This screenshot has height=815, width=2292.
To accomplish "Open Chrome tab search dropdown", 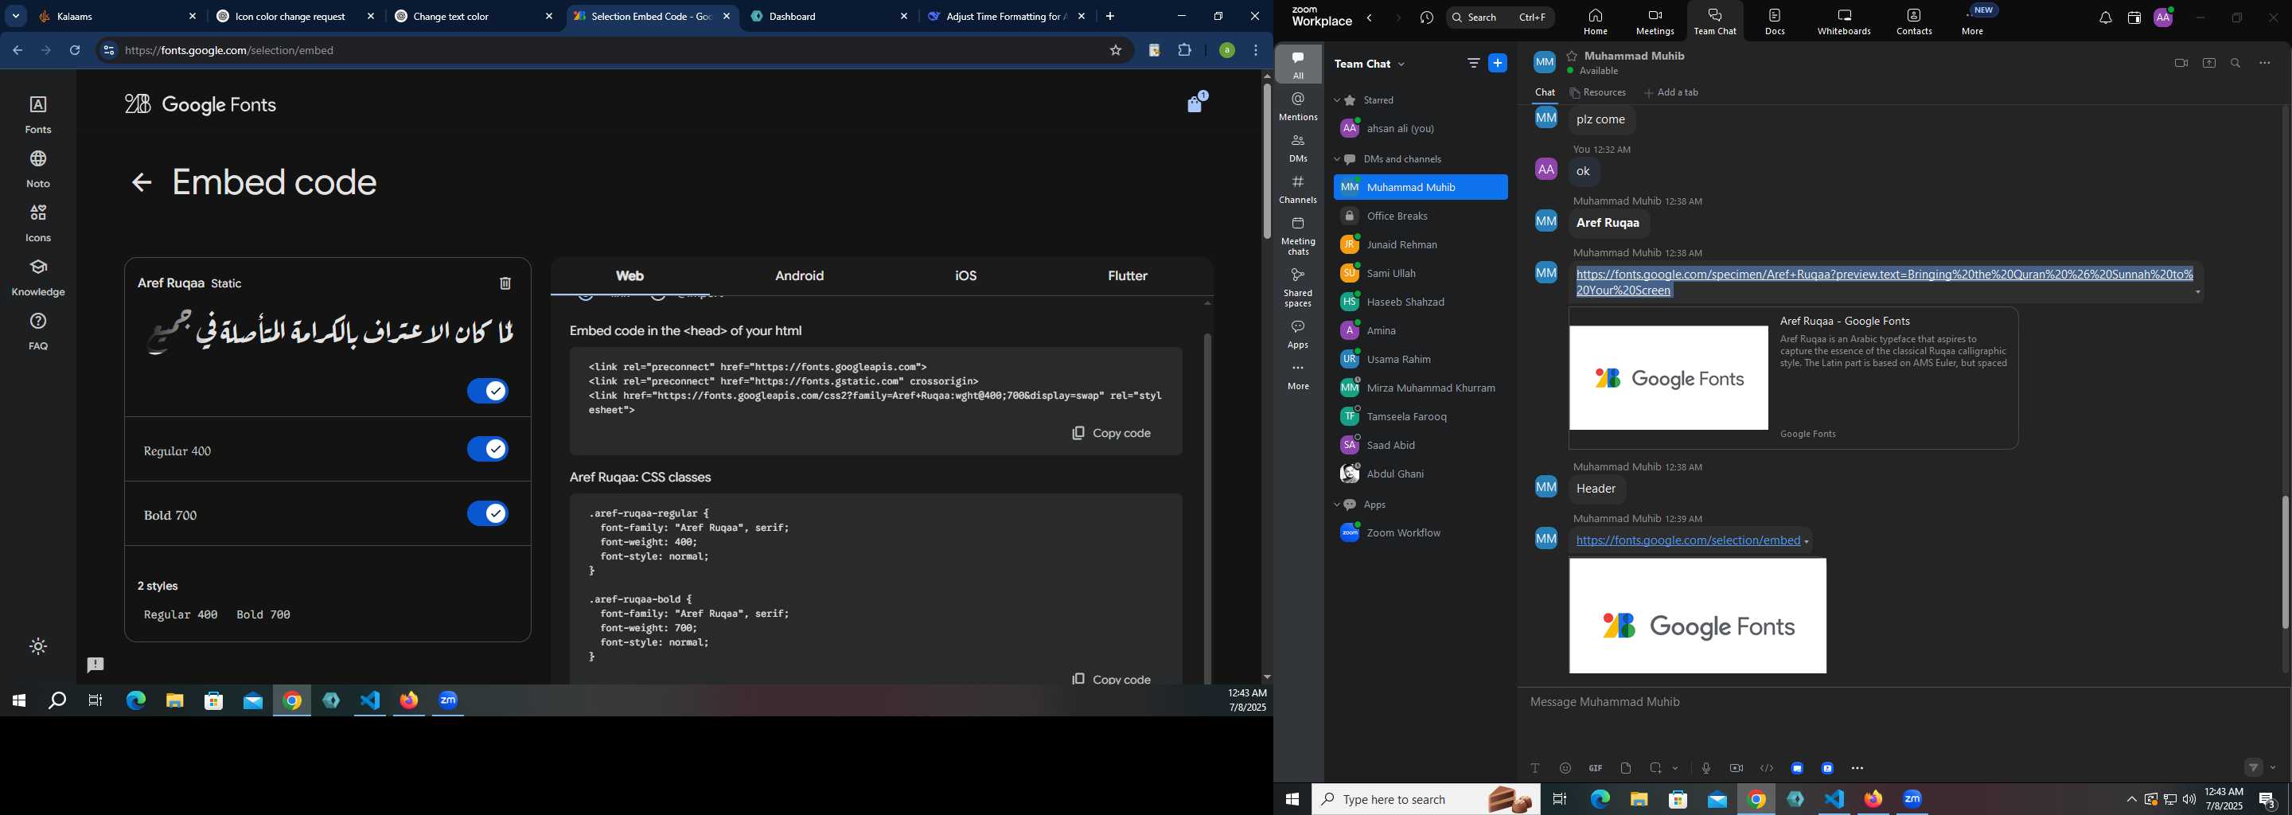I will 16,16.
